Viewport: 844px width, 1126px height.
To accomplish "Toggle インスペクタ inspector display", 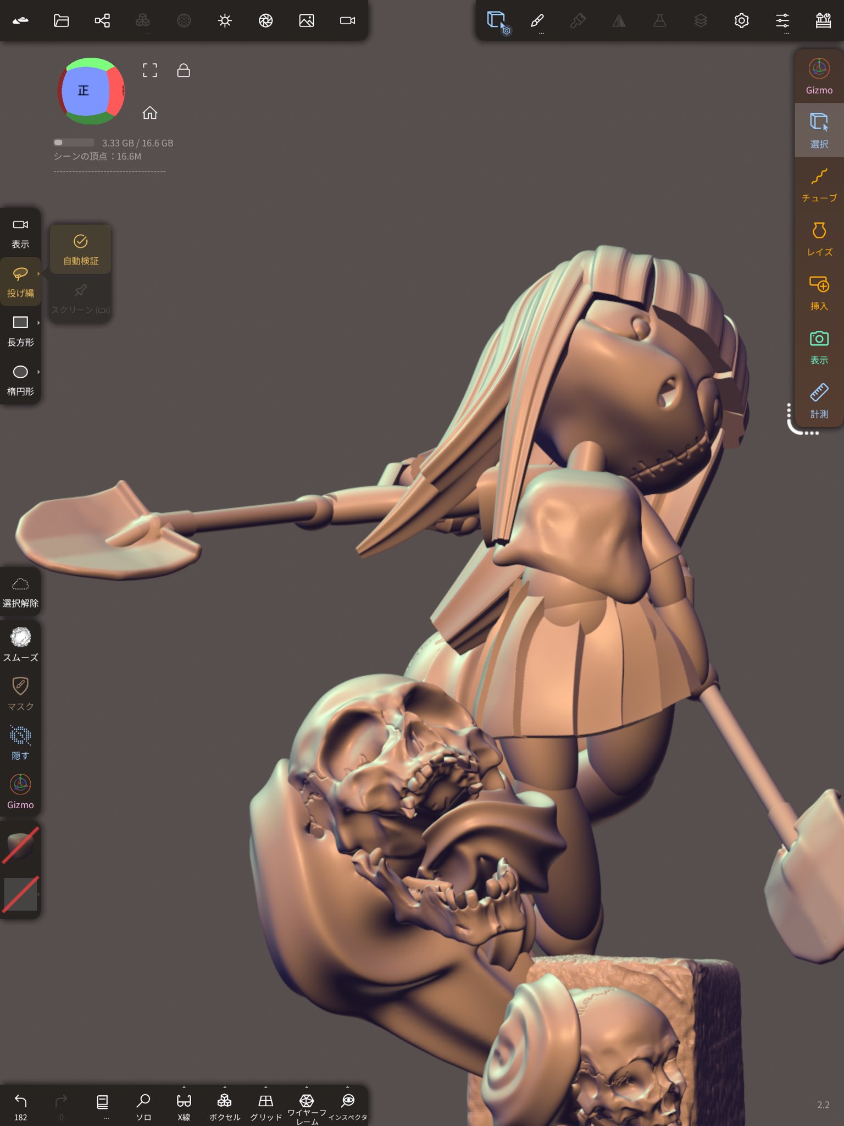I will [347, 1107].
